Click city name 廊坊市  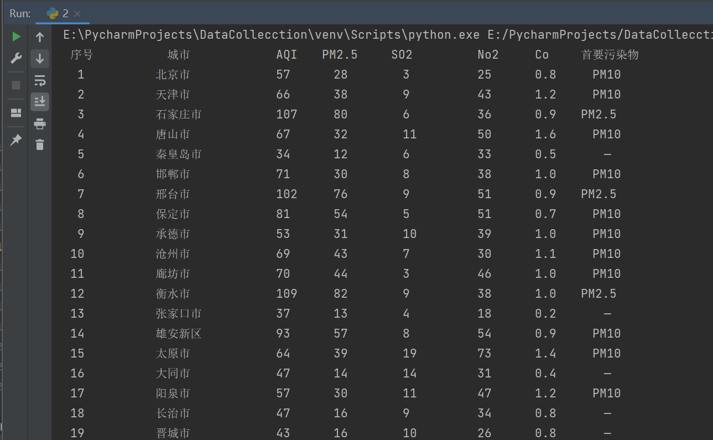click(173, 274)
